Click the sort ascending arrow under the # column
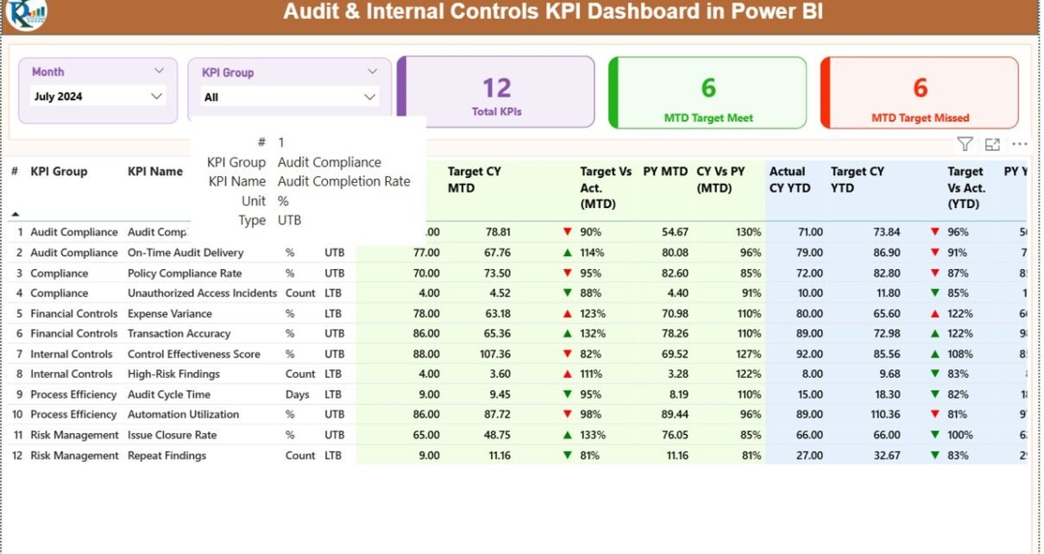Screen dimensions: 1044x554 pos(15,213)
